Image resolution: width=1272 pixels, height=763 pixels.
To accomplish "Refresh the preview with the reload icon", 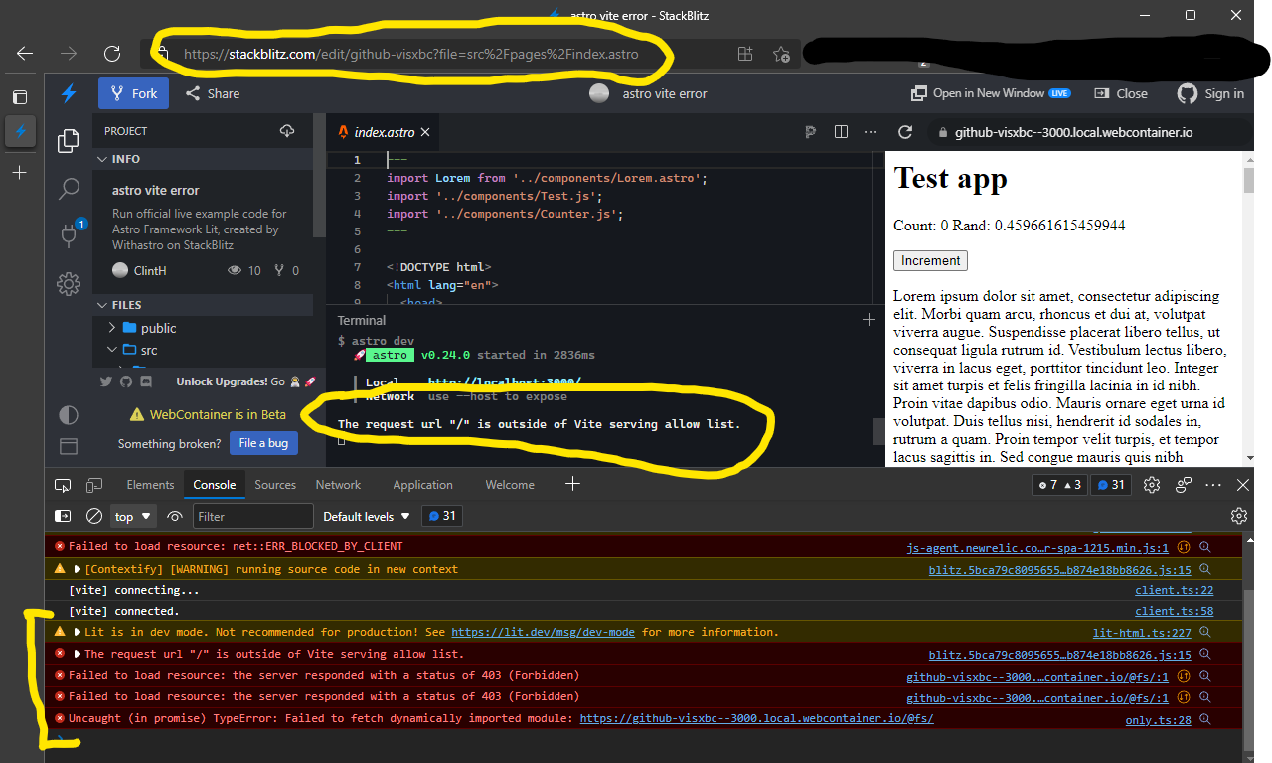I will (905, 131).
